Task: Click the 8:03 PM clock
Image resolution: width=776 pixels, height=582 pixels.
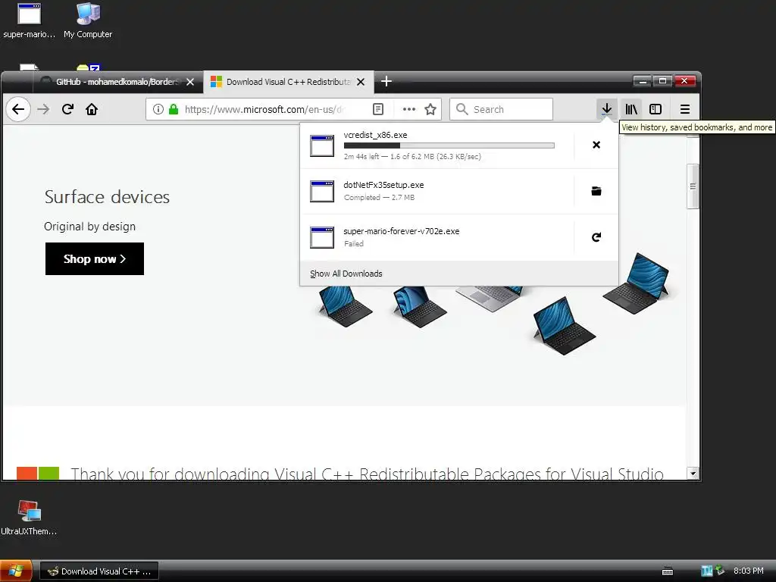Action: click(748, 571)
